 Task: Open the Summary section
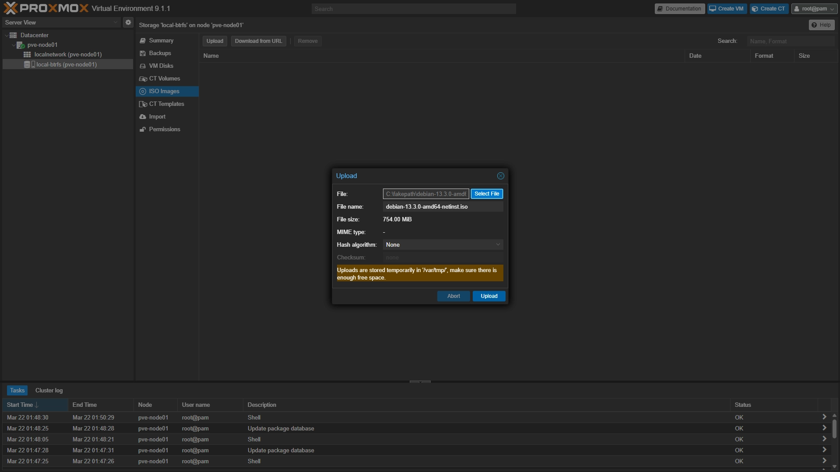click(167, 41)
